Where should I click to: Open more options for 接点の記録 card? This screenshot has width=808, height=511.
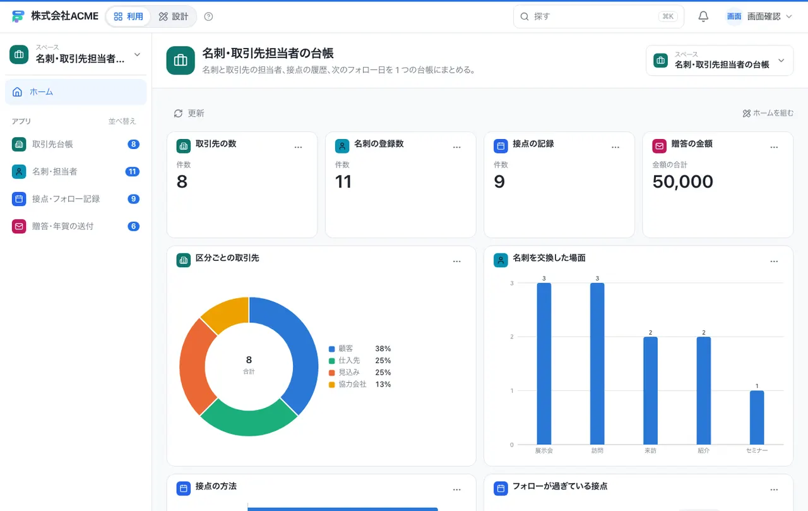(615, 147)
